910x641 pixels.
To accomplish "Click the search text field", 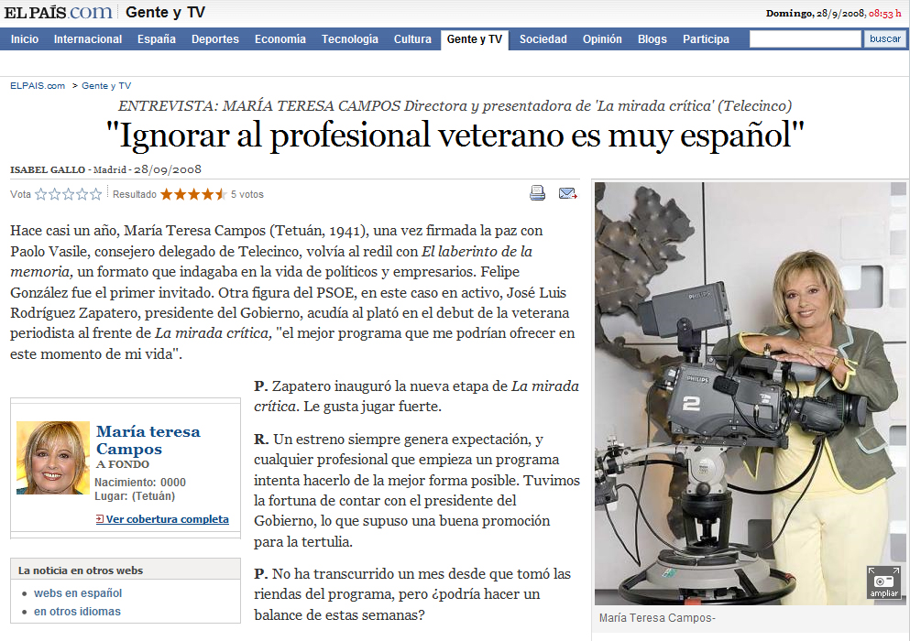I will pos(805,38).
